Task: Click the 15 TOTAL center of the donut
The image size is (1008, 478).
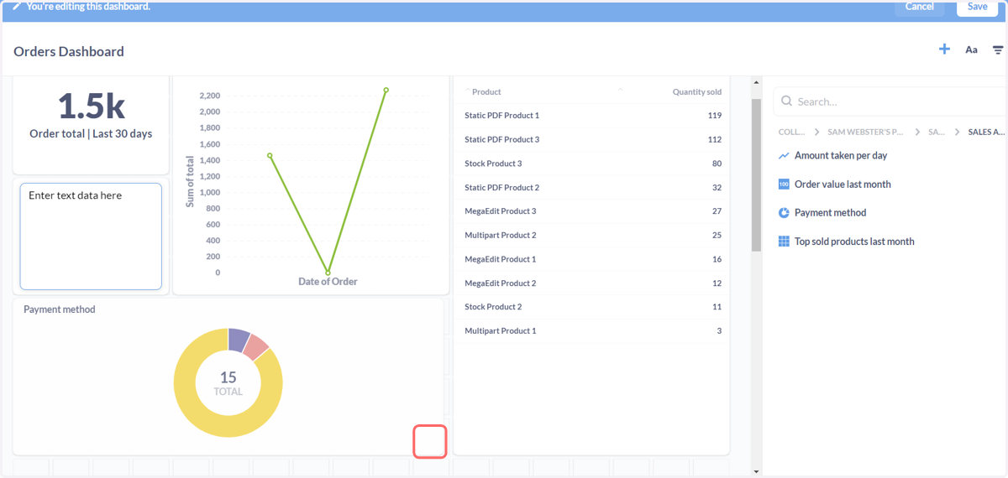Action: (228, 383)
